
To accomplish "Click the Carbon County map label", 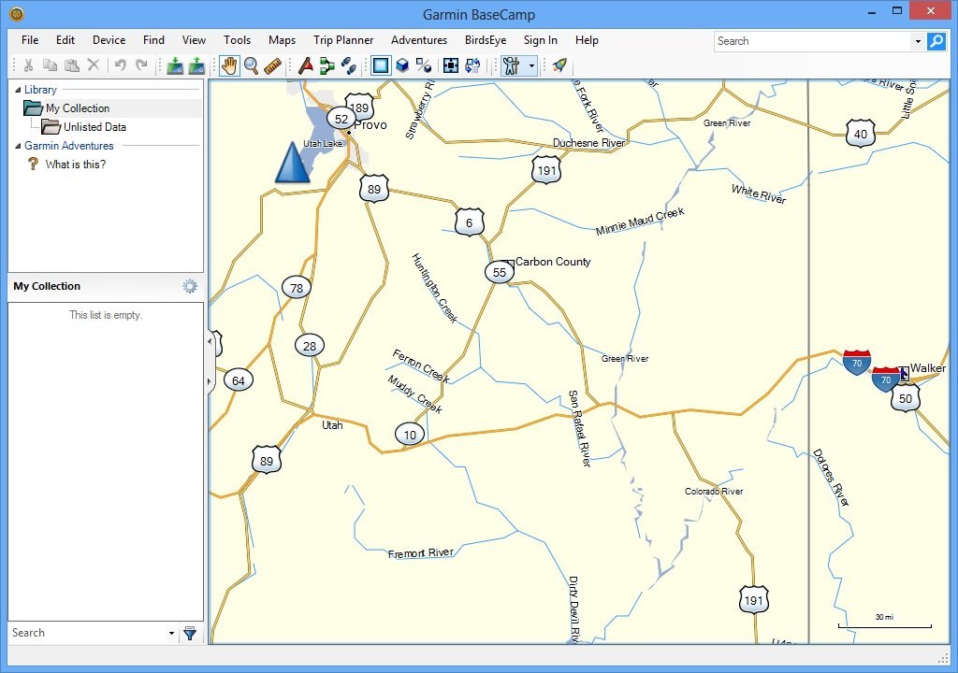I will [x=553, y=262].
